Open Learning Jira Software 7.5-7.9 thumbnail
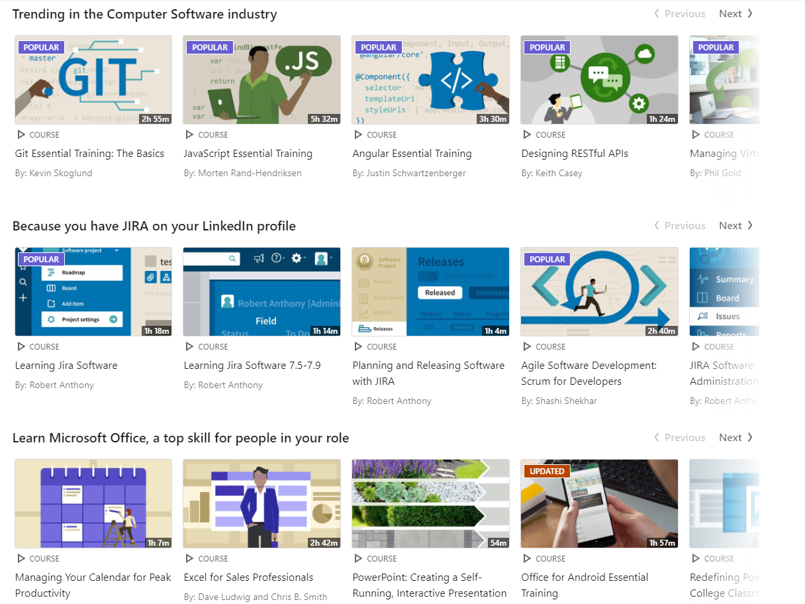This screenshot has height=604, width=805. tap(262, 292)
